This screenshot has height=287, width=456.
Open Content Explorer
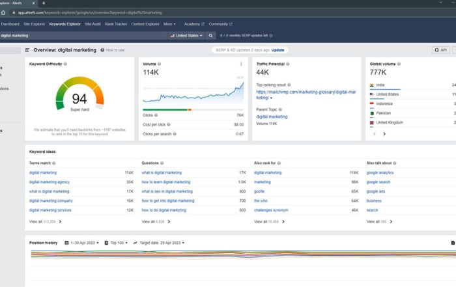145,24
